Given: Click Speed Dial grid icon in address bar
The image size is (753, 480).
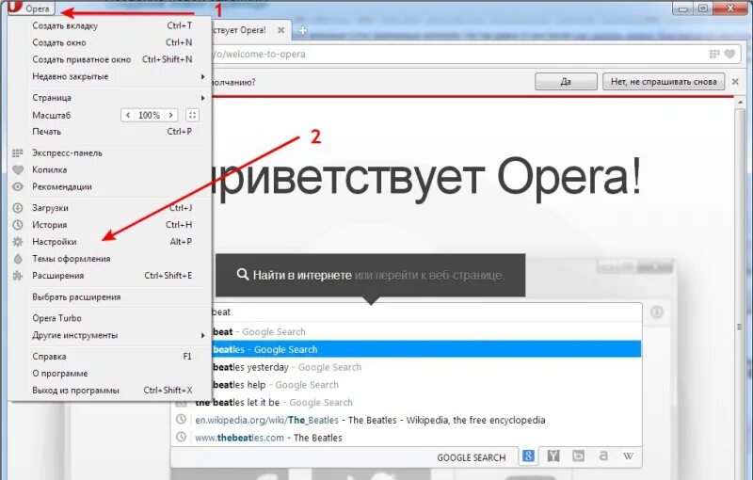Looking at the screenshot, I should (x=714, y=54).
